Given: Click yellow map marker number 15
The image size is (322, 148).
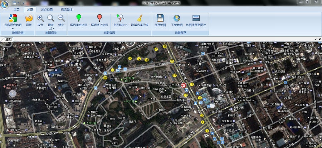Looking at the screenshot, I should [x=200, y=98].
